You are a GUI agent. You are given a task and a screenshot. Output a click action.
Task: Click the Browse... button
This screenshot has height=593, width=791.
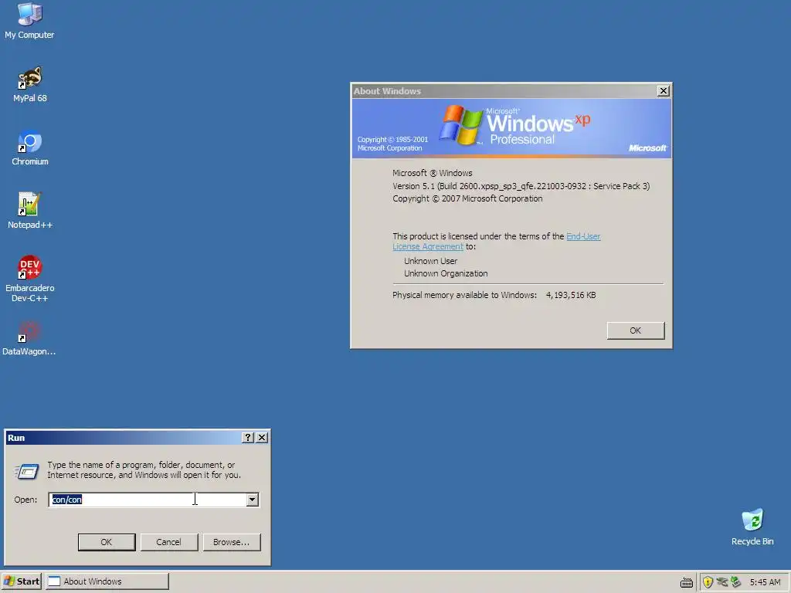[232, 542]
